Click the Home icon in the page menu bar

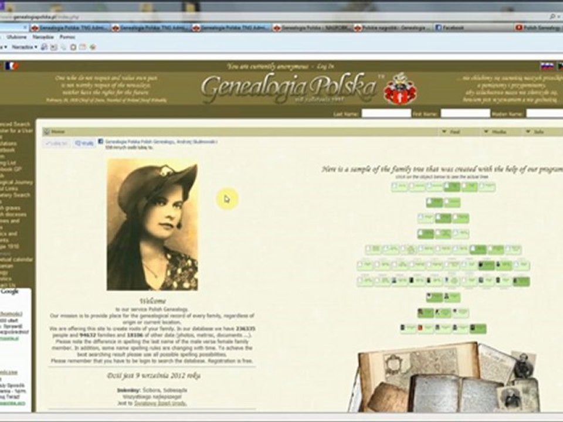pos(46,132)
